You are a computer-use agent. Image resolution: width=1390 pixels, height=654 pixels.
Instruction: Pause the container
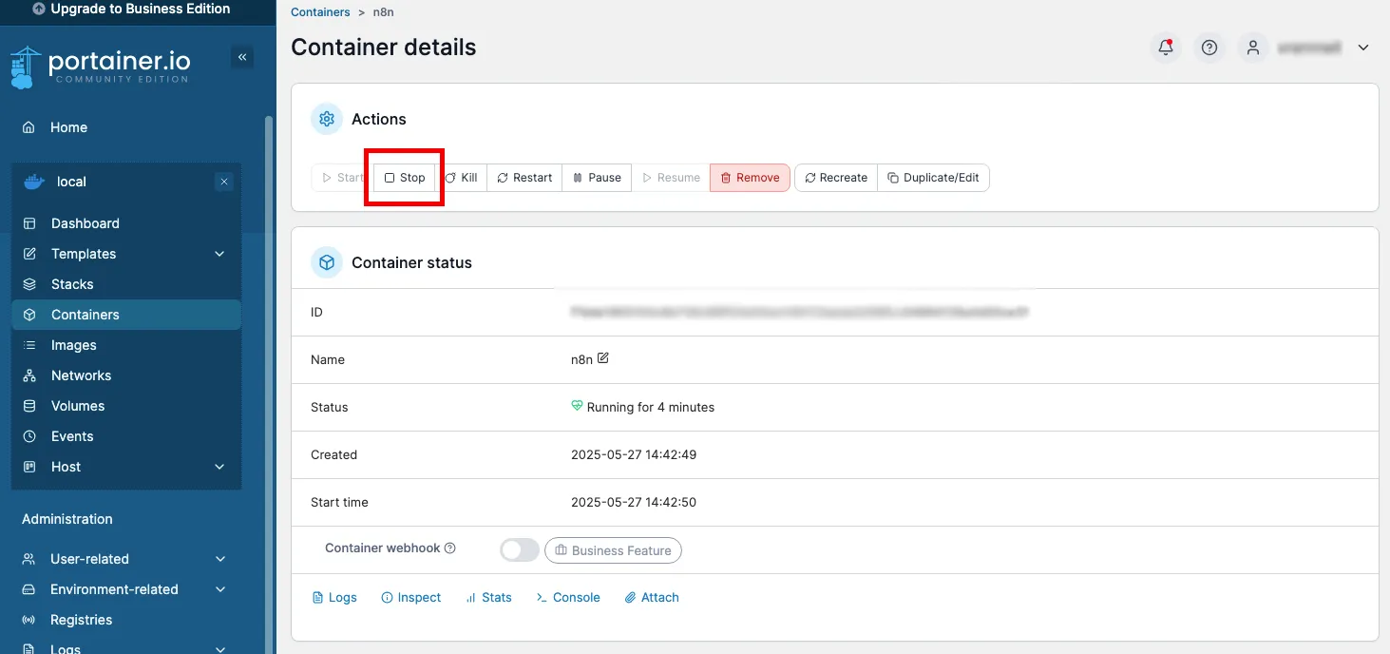click(x=597, y=178)
